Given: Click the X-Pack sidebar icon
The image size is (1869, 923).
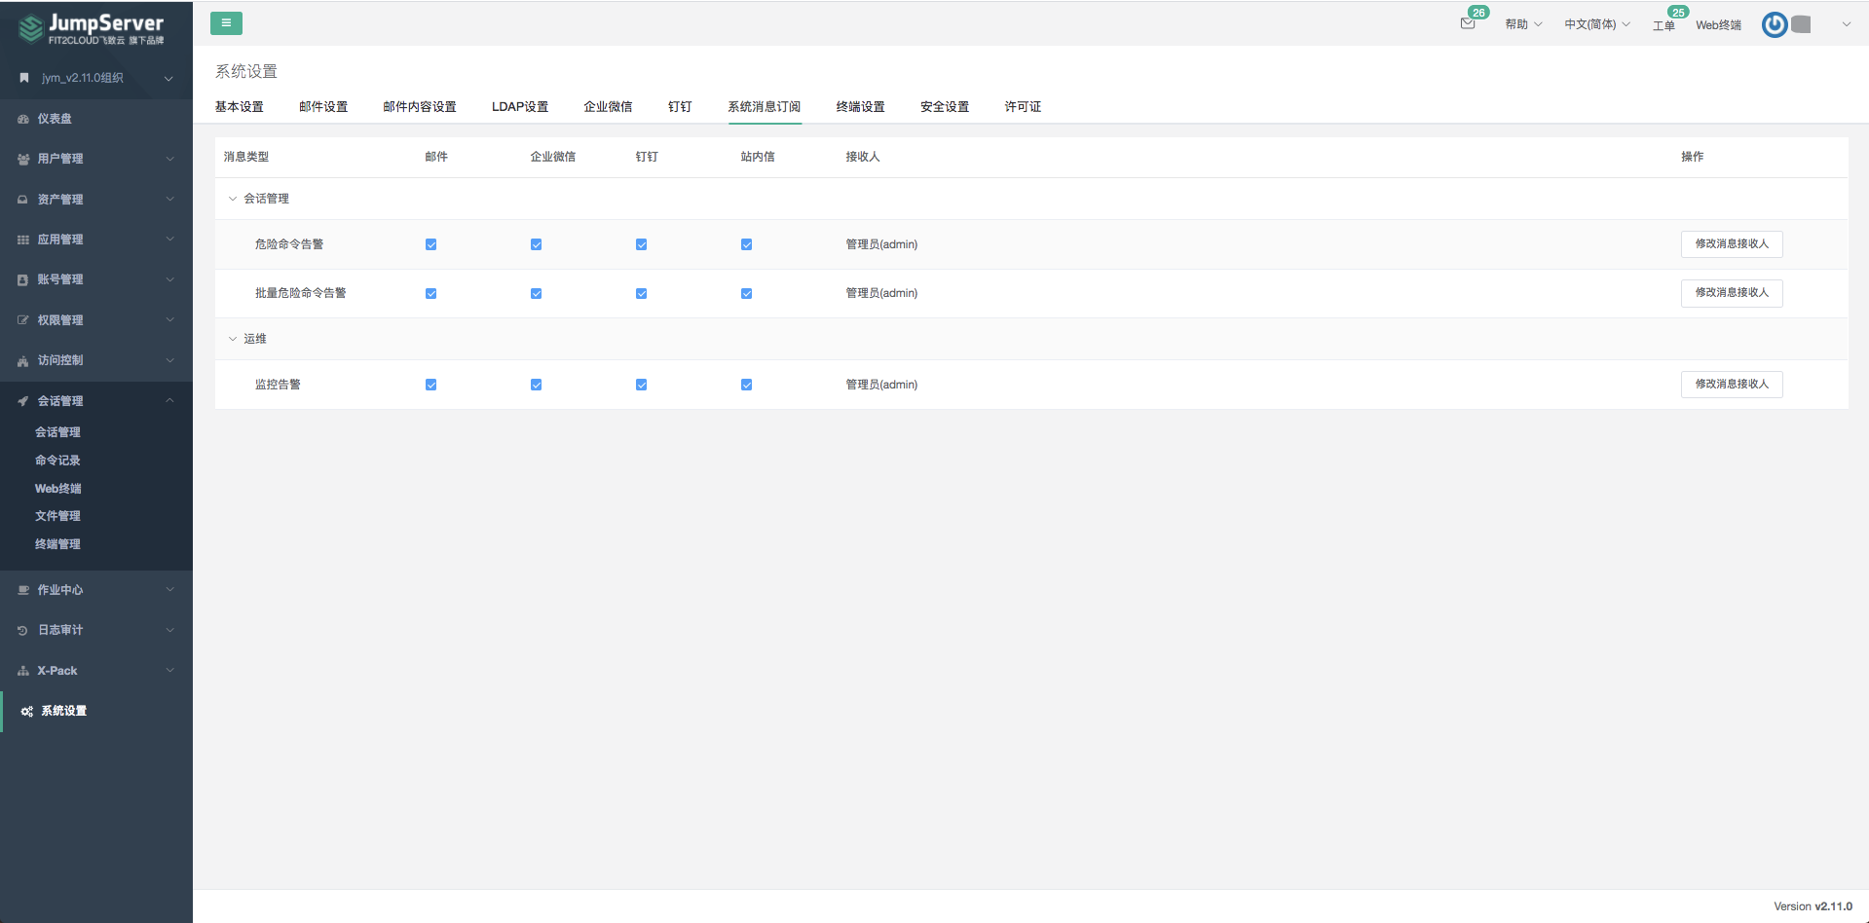Looking at the screenshot, I should (x=21, y=670).
